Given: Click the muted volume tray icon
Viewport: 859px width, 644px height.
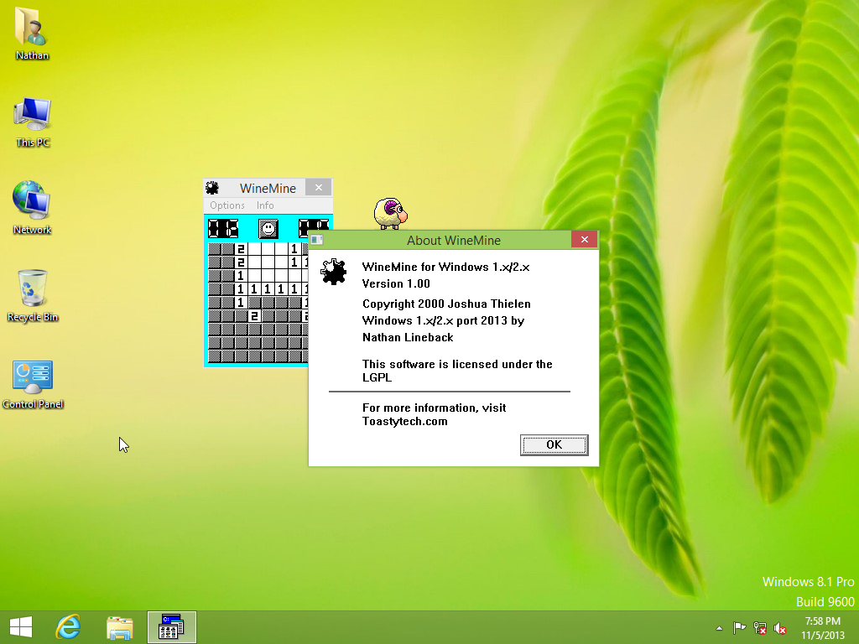Looking at the screenshot, I should point(779,628).
